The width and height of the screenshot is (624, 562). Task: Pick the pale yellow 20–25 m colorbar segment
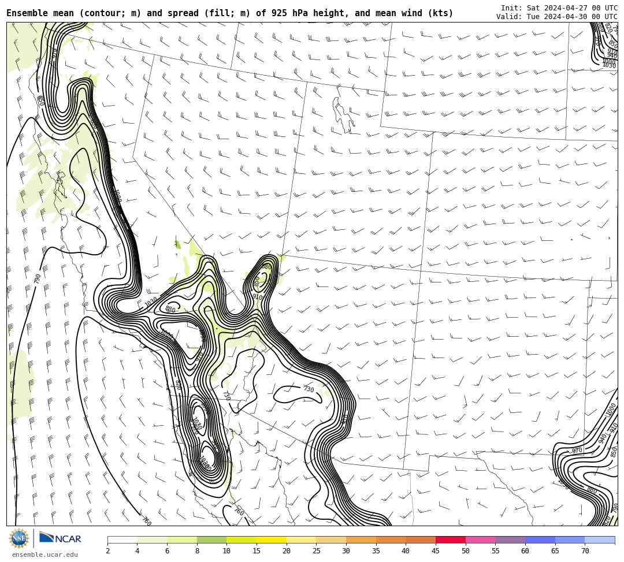(x=301, y=539)
